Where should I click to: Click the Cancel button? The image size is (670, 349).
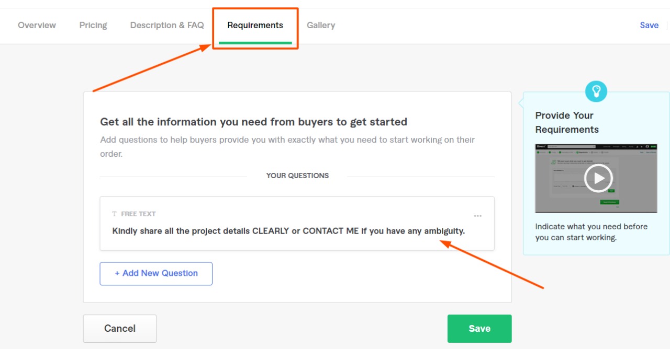(x=120, y=328)
